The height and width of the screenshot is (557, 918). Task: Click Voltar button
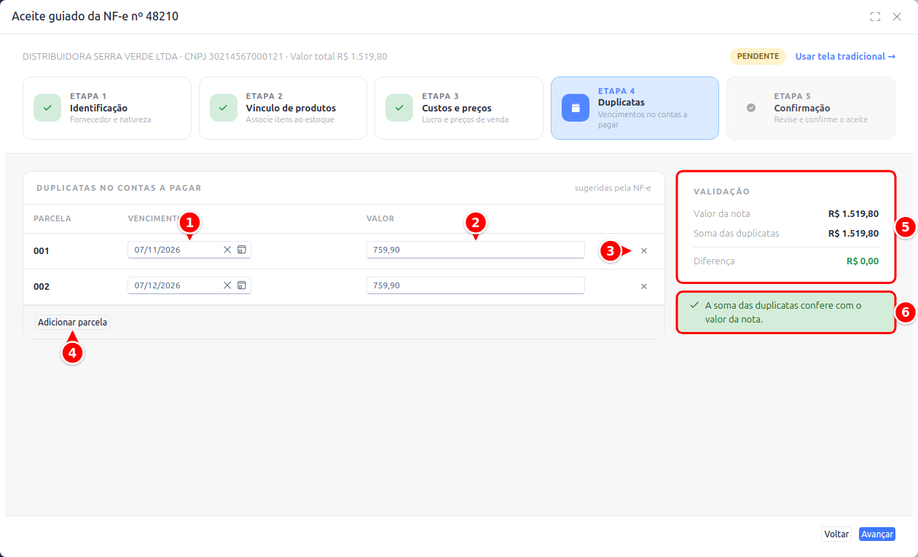point(836,534)
